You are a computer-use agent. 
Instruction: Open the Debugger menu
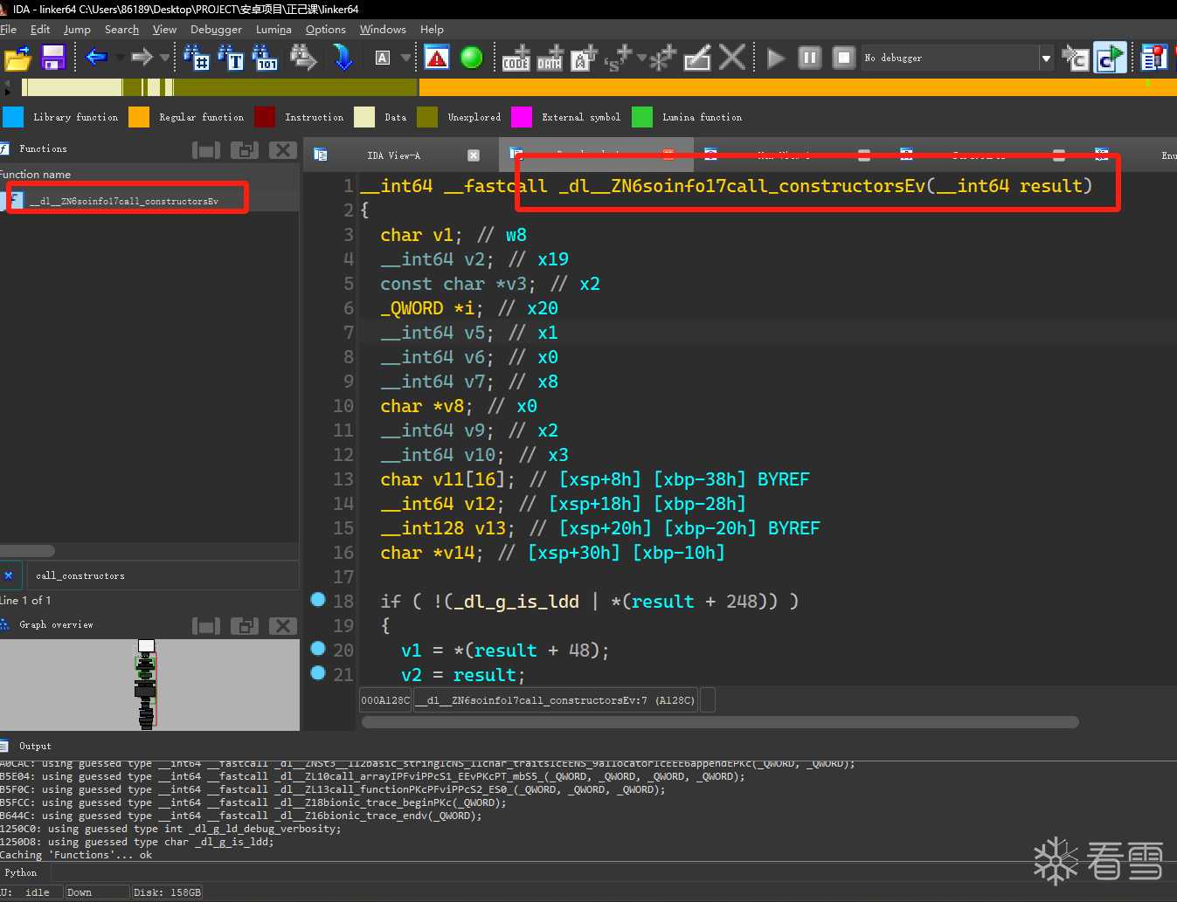coord(216,30)
